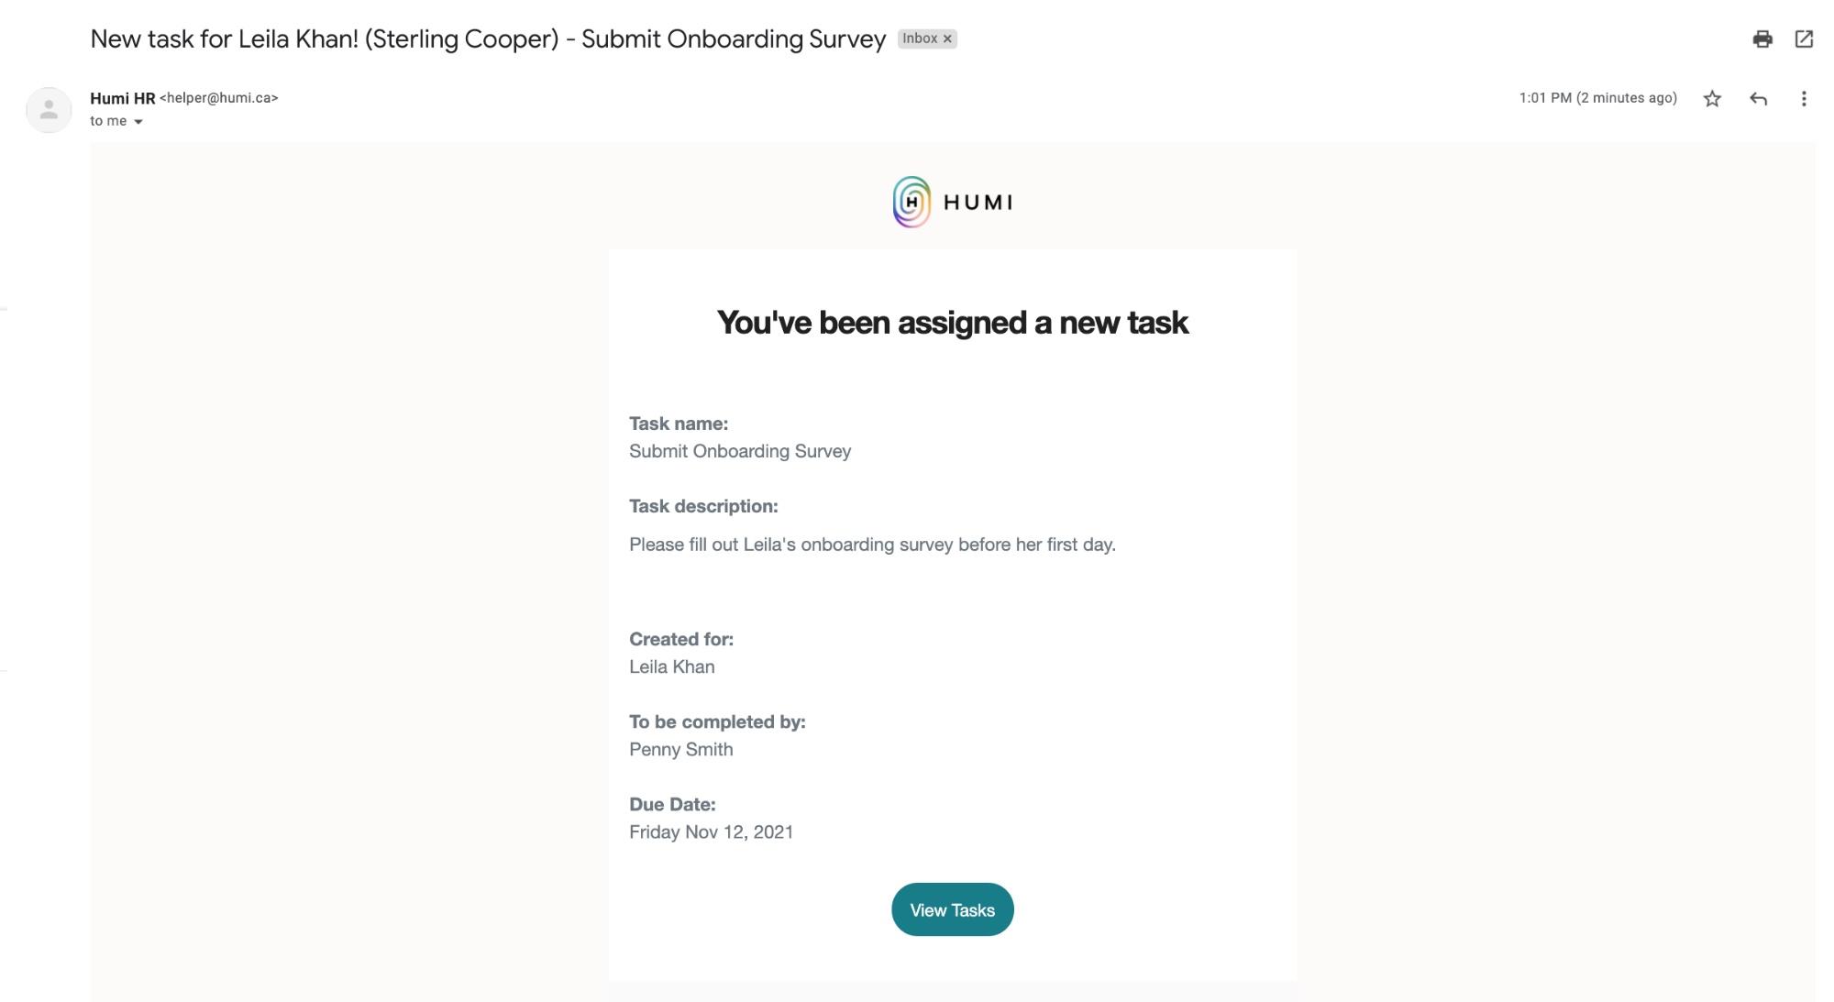Click the 'Submit Onboarding Survey' task name text

pyautogui.click(x=740, y=451)
